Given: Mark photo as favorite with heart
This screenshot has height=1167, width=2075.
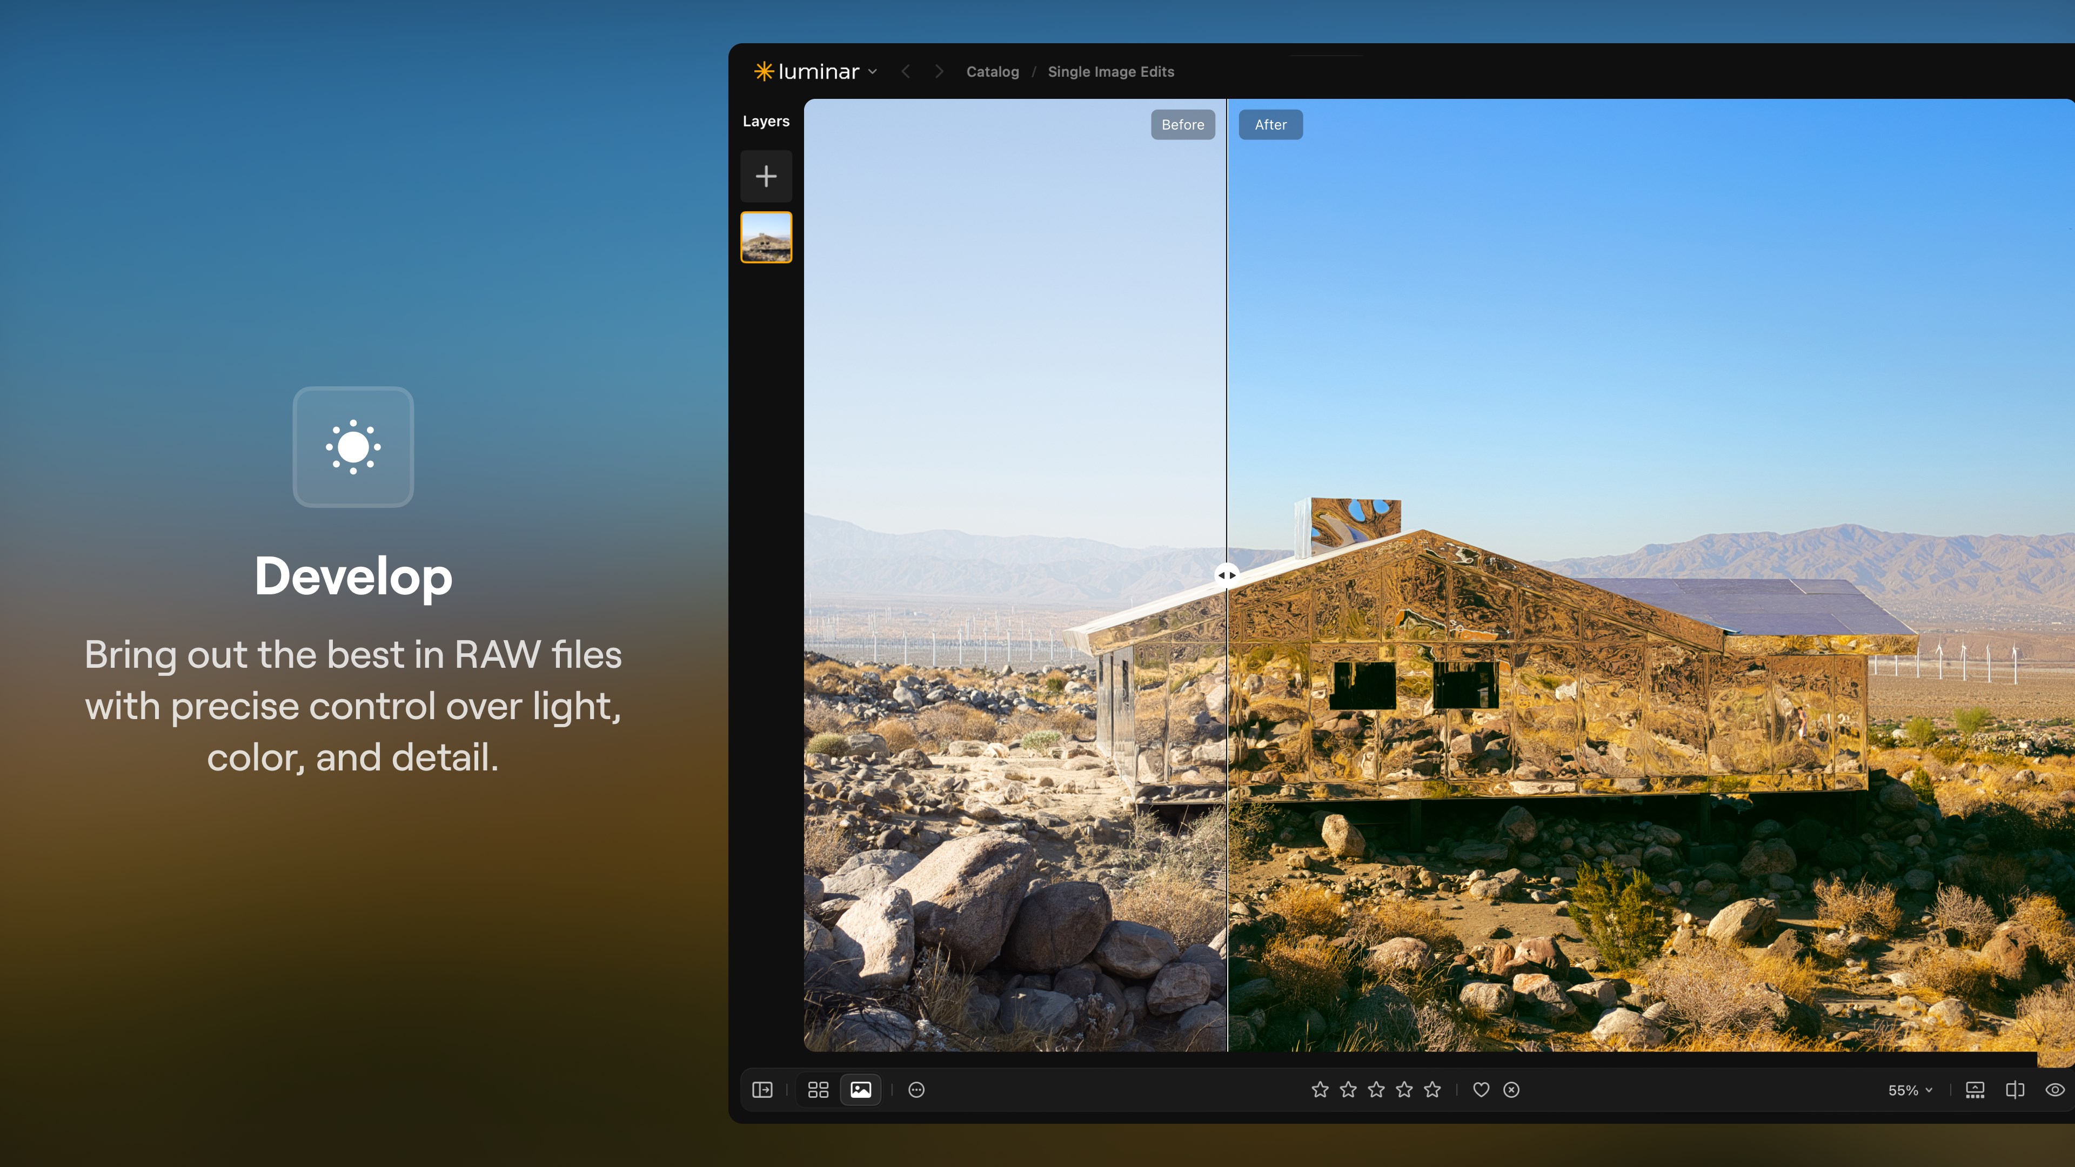Looking at the screenshot, I should [x=1481, y=1090].
